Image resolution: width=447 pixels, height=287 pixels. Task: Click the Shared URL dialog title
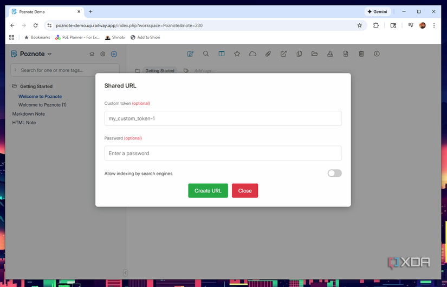(x=120, y=85)
